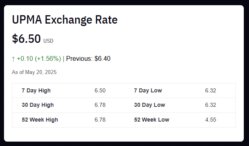249x146 pixels.
Task: Select the +0.10 (+1.56%) change text
Action: [x=39, y=59]
